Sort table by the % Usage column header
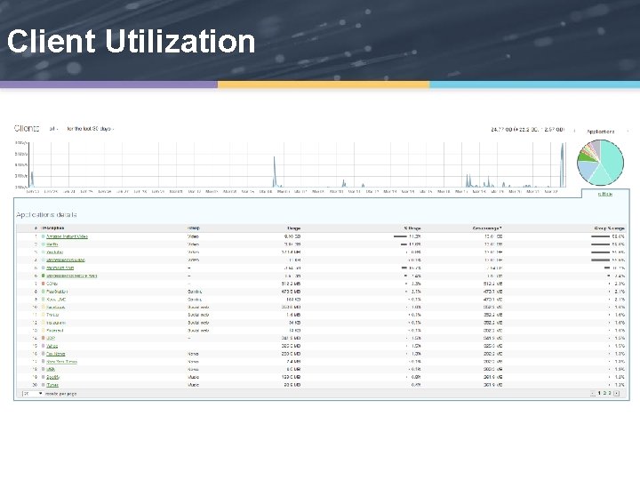The width and height of the screenshot is (640, 480). 412,228
